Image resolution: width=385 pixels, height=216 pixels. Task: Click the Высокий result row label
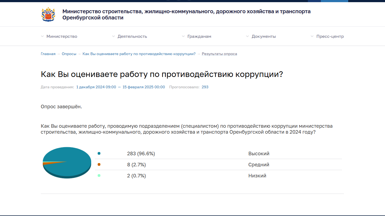259,154
